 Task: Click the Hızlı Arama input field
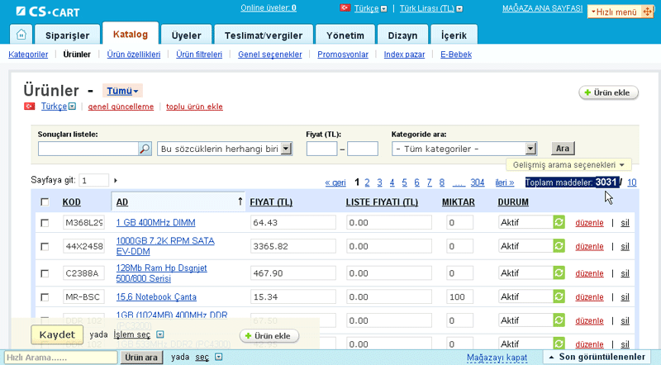(60, 358)
